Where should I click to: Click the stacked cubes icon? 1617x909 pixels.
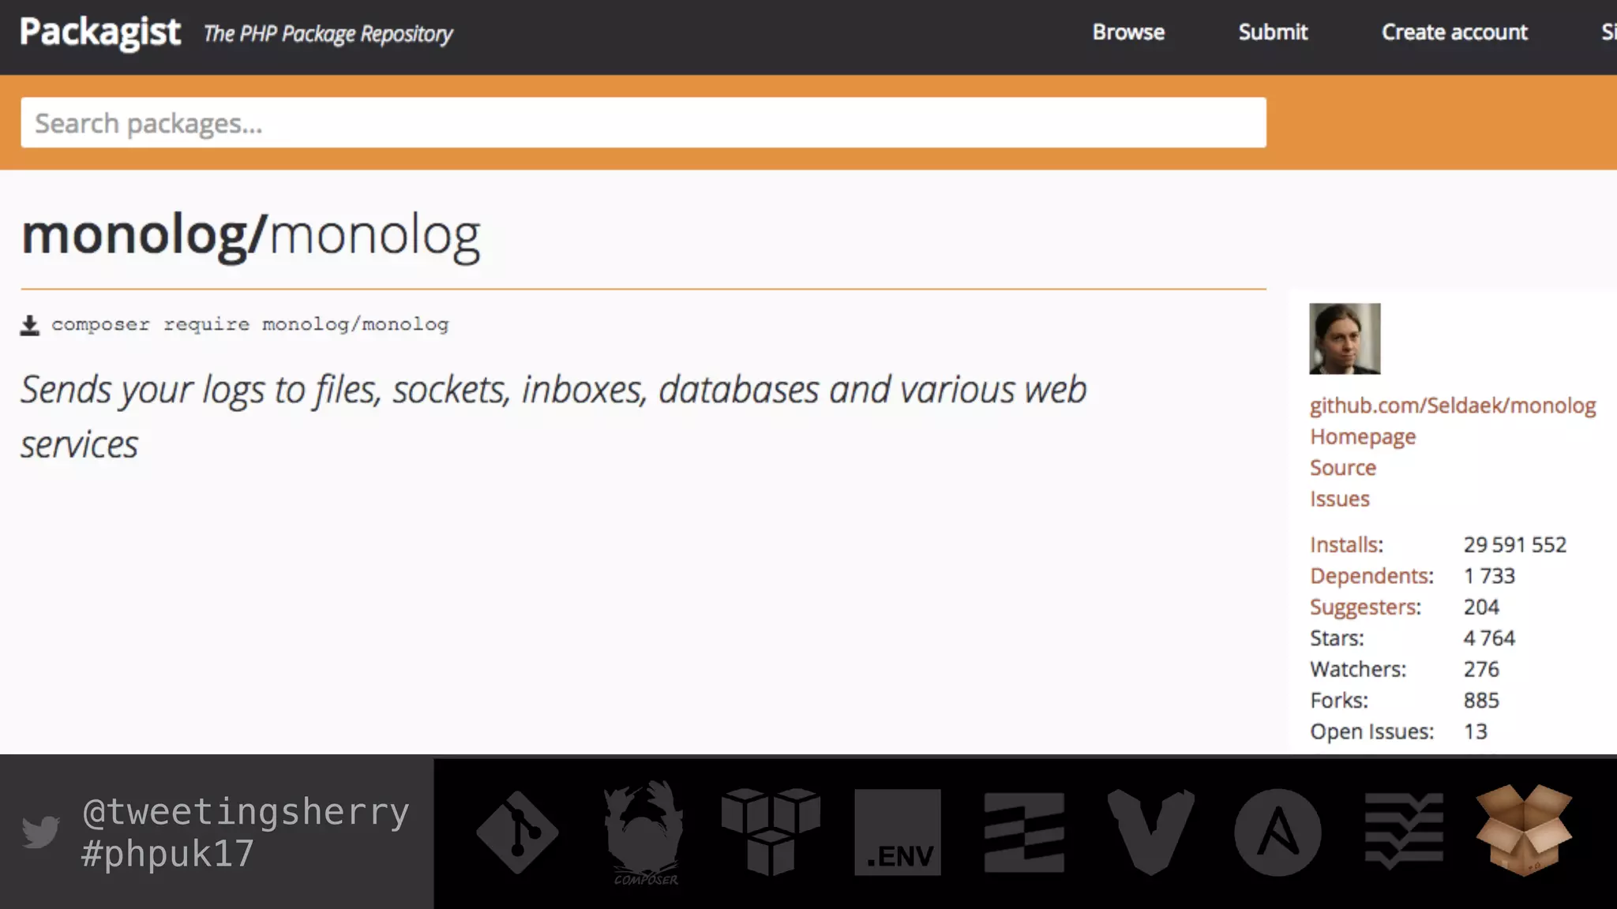click(771, 832)
